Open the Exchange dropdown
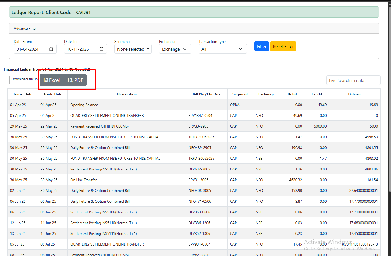 click(175, 49)
